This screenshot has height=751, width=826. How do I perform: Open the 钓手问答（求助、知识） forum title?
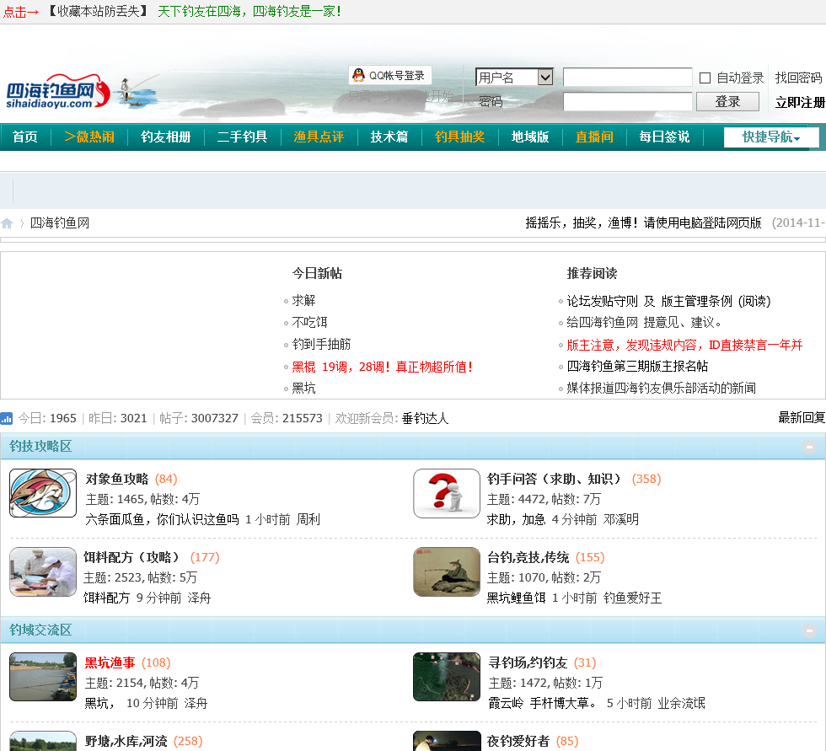555,480
